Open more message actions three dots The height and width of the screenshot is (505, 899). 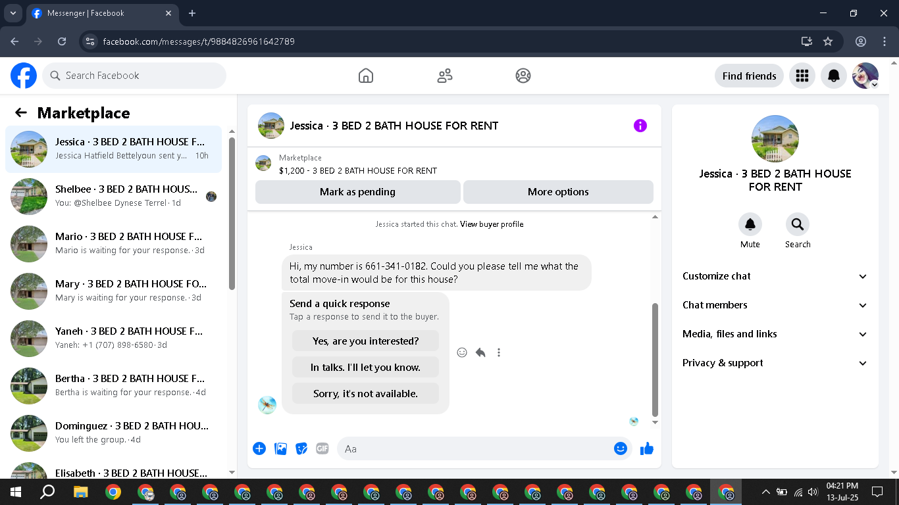click(499, 352)
